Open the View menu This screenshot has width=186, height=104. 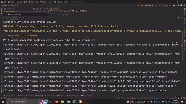14,2
